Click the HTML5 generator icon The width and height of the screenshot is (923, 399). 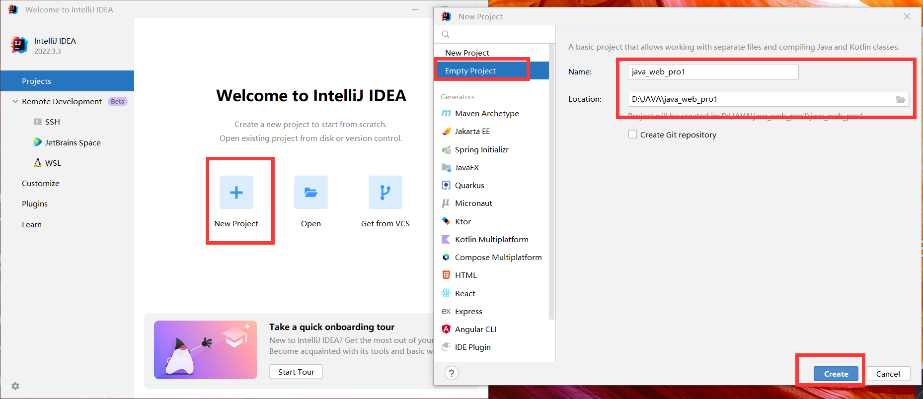[446, 275]
